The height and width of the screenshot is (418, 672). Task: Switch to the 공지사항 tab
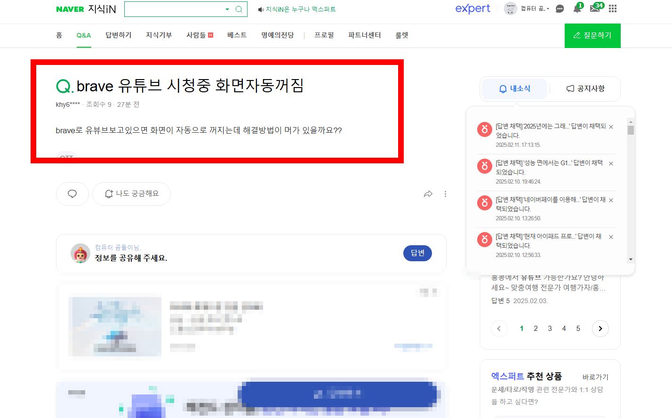point(585,88)
